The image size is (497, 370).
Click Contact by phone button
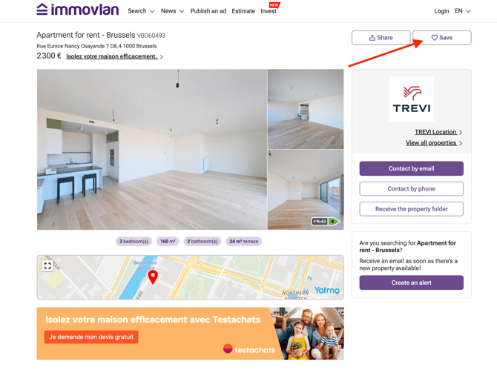point(412,189)
